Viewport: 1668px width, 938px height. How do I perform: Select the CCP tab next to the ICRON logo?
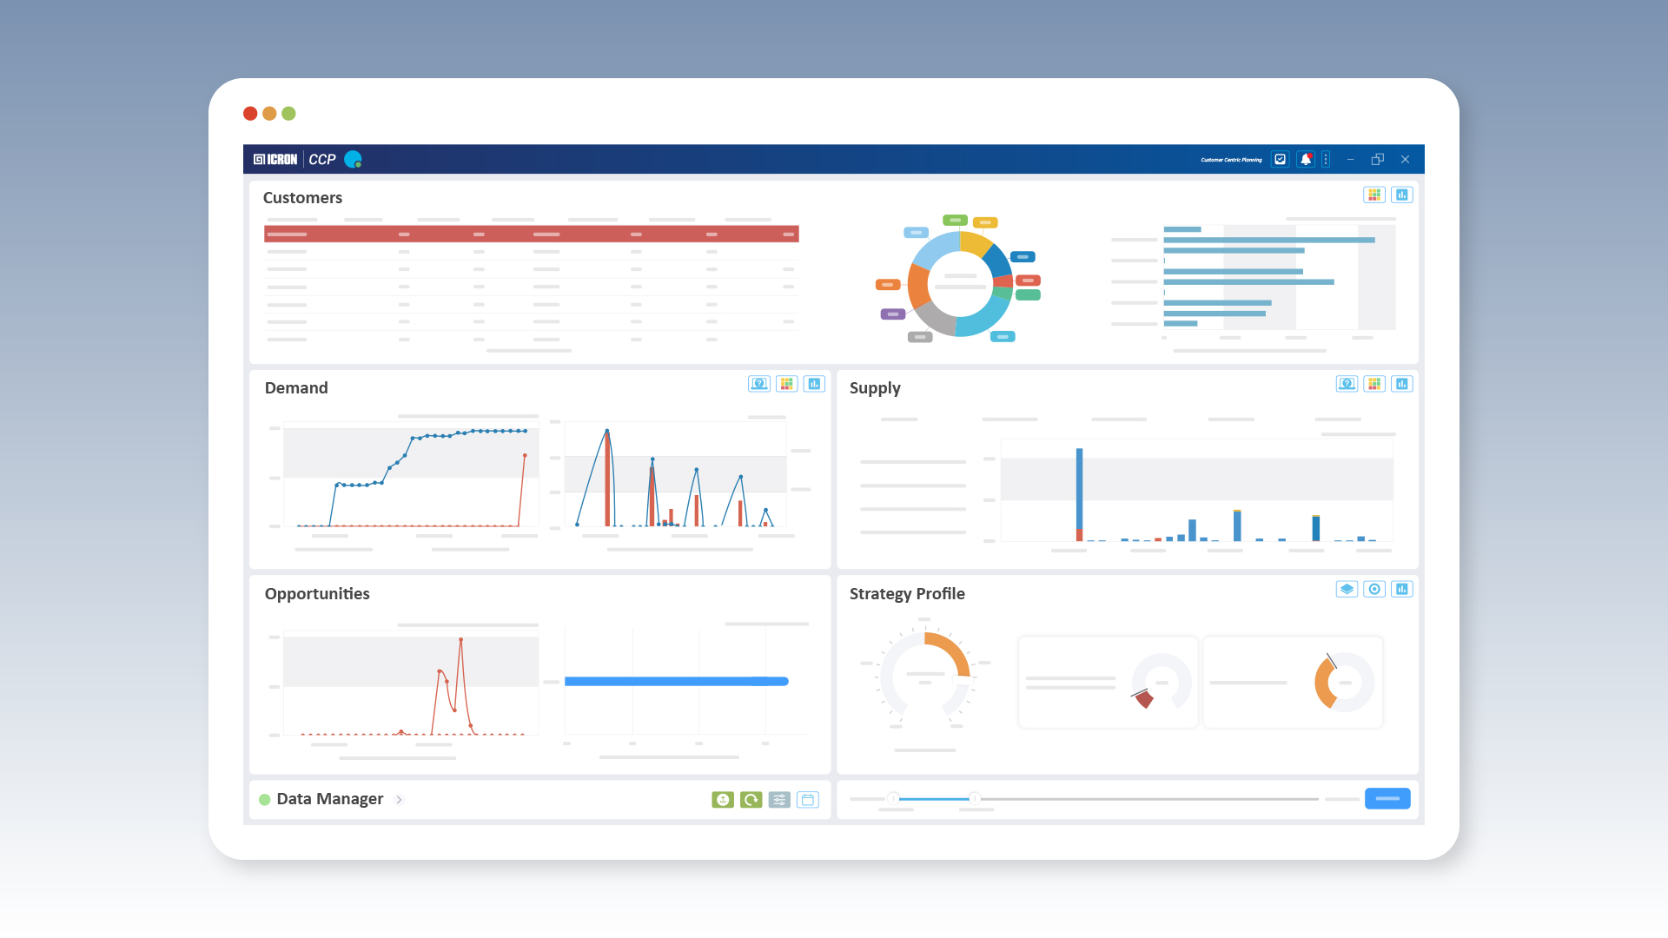pos(322,159)
